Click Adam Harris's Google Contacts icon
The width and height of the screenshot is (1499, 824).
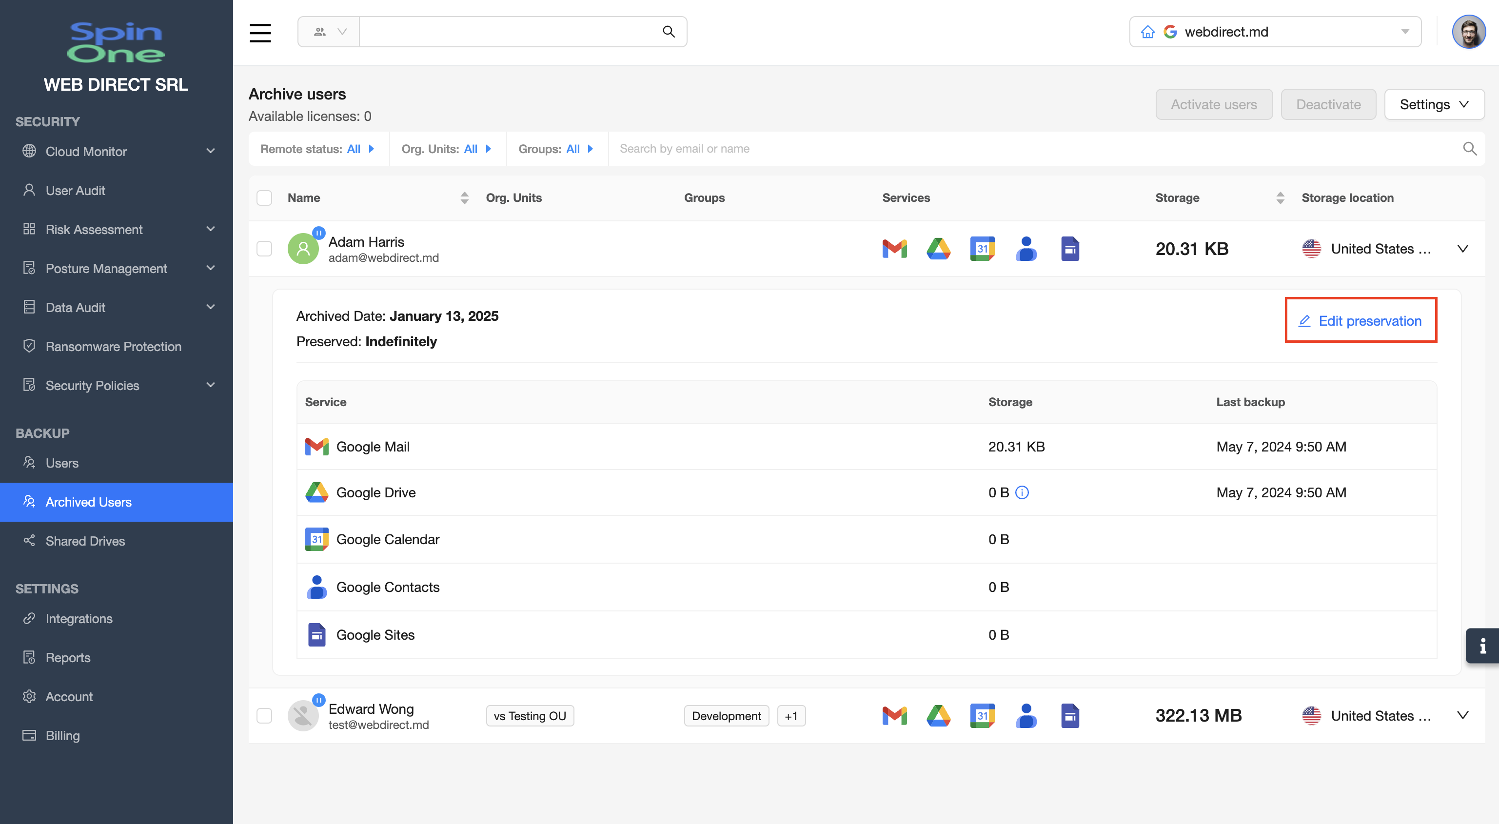click(1026, 249)
